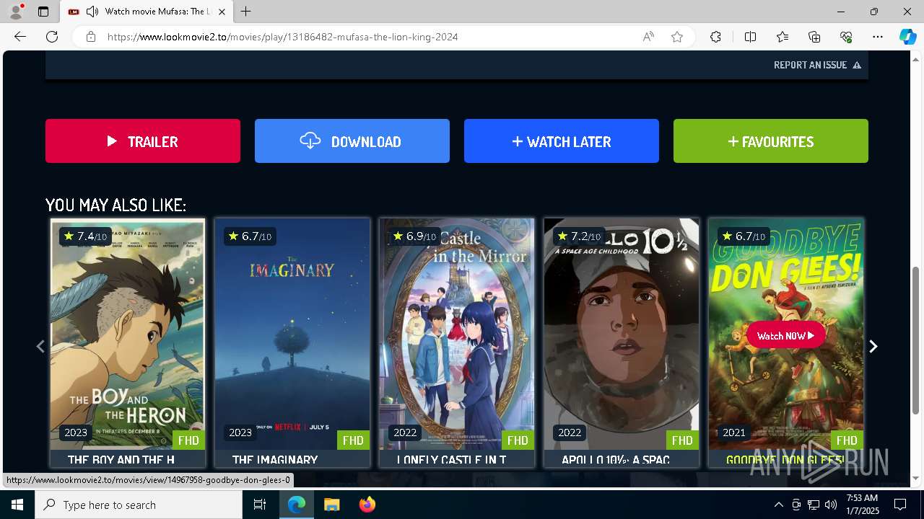Click the 7.2/10 rating badge
Image resolution: width=924 pixels, height=519 pixels.
coord(579,236)
